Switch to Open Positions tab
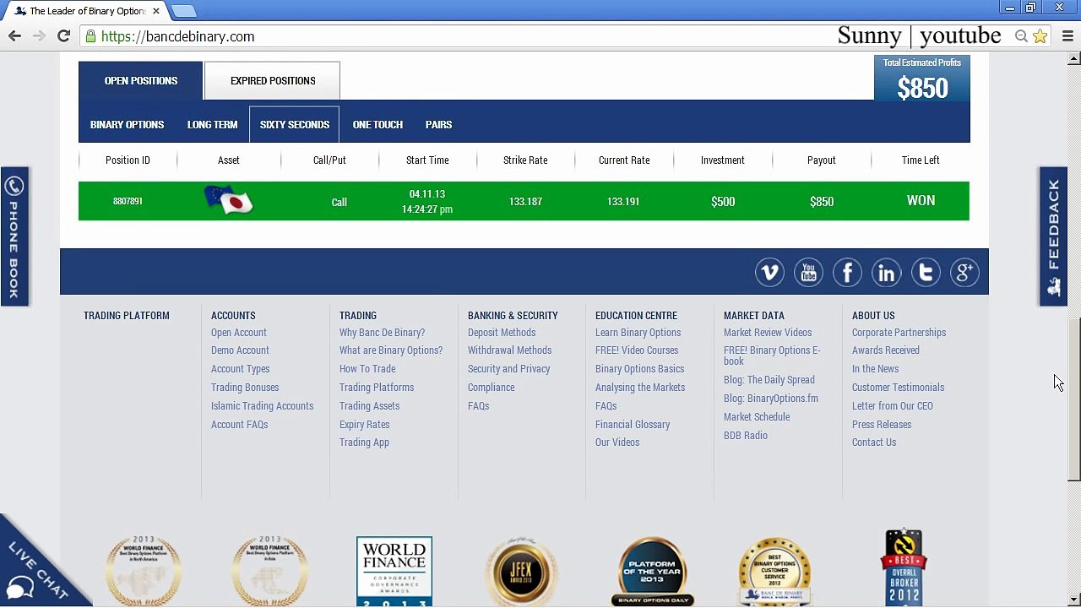 (141, 81)
